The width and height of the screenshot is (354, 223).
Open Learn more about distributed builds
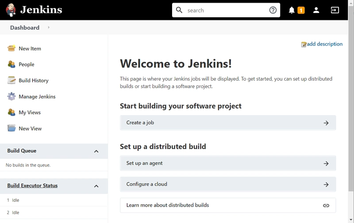pos(227,205)
